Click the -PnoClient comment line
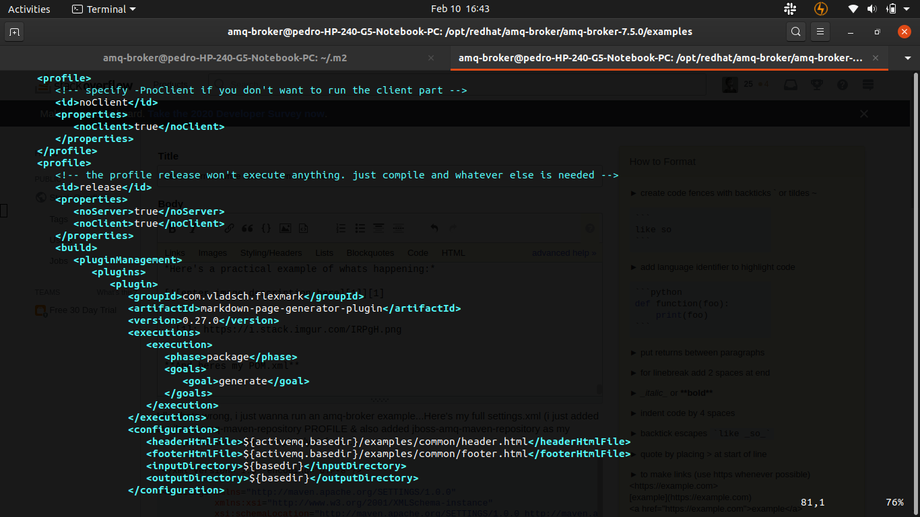This screenshot has height=517, width=920. [261, 90]
